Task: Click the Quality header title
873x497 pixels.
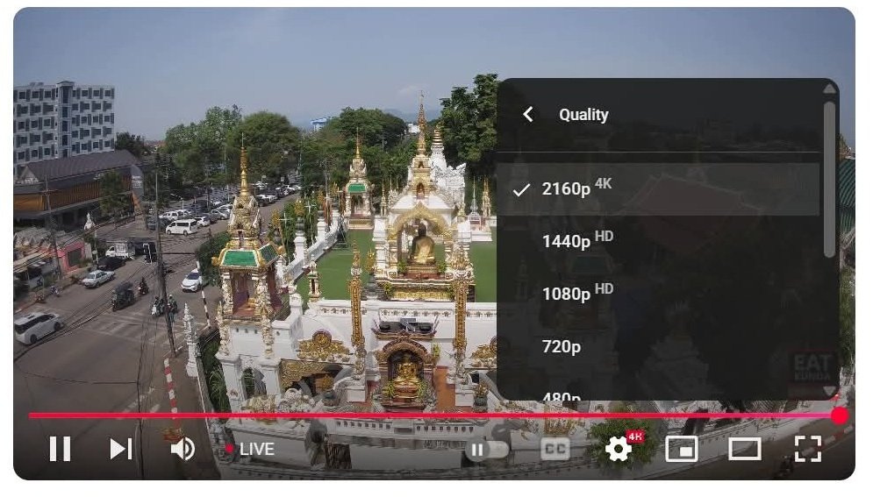Action: (583, 115)
